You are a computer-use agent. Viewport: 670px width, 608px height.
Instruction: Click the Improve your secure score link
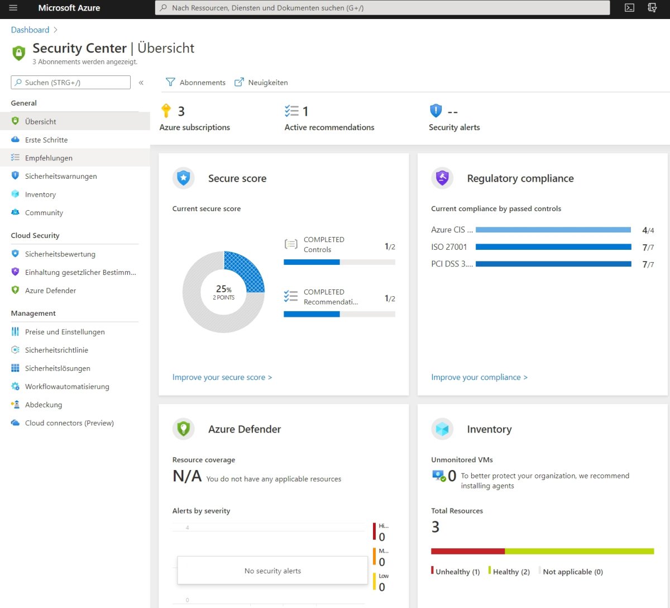[222, 377]
